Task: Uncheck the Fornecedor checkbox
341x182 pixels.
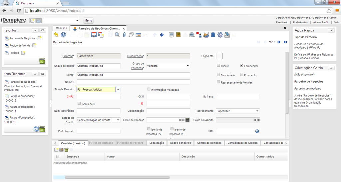Action: pos(242,66)
